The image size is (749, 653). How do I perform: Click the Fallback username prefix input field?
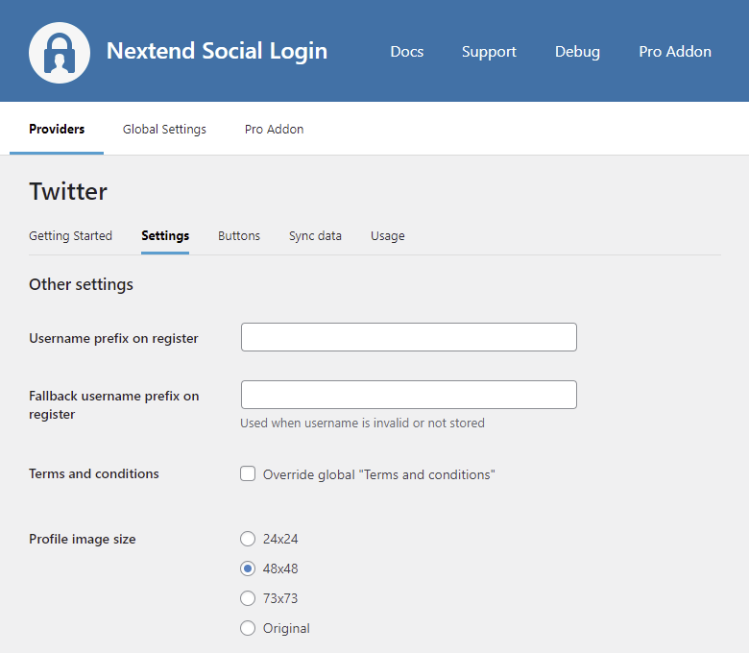(x=408, y=395)
